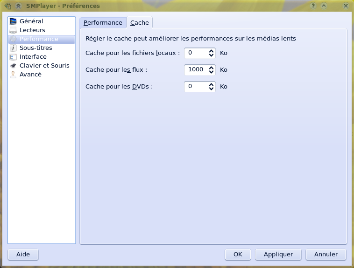The image size is (354, 268).
Task: Click the flux cache input field
Action: pyautogui.click(x=196, y=70)
